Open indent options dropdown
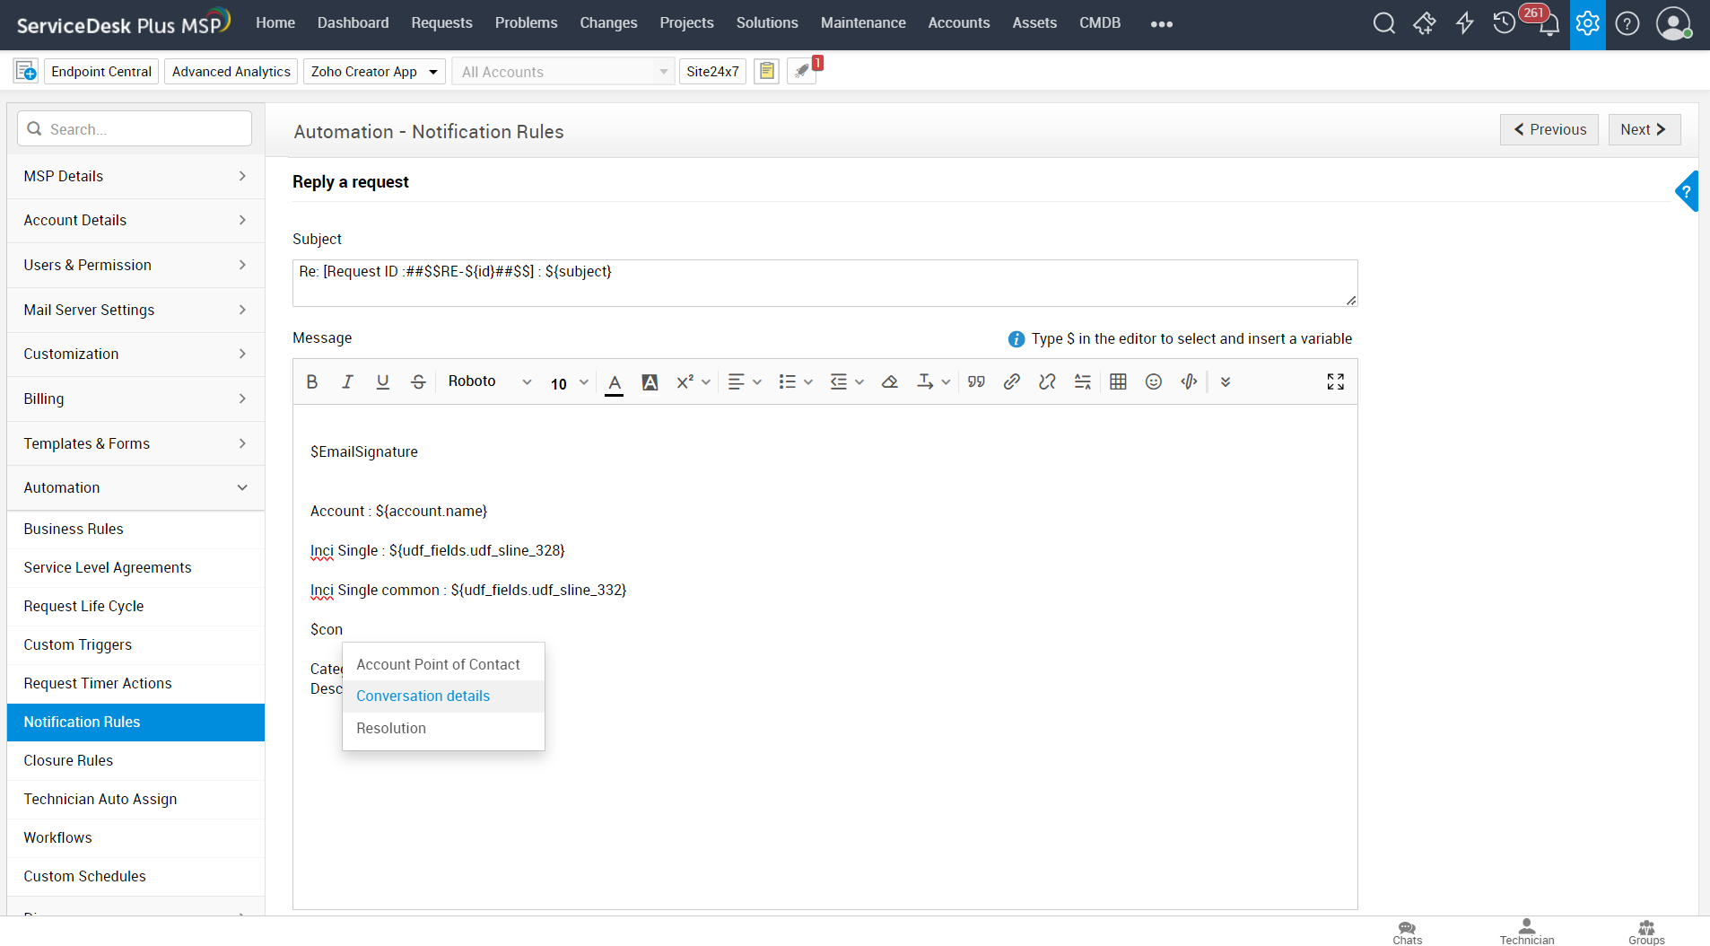Viewport: 1710px width, 946px height. pyautogui.click(x=847, y=382)
